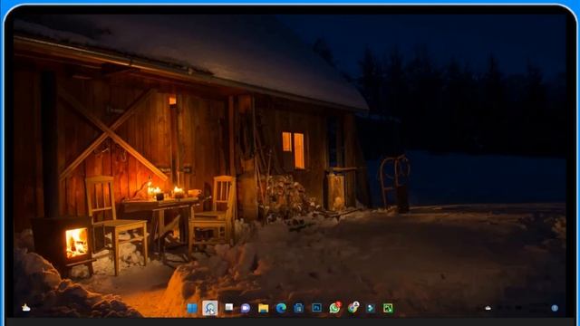The height and width of the screenshot is (326, 580).
Task: Launch Google Chrome from taskbar
Action: pos(353,308)
